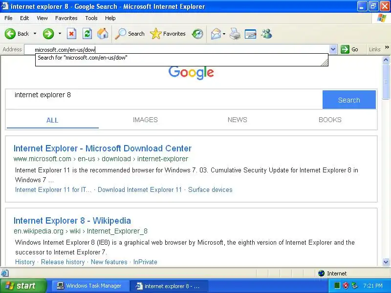Switch to Windows Task Manager taskbar button
This screenshot has height=293, width=391.
click(90, 286)
